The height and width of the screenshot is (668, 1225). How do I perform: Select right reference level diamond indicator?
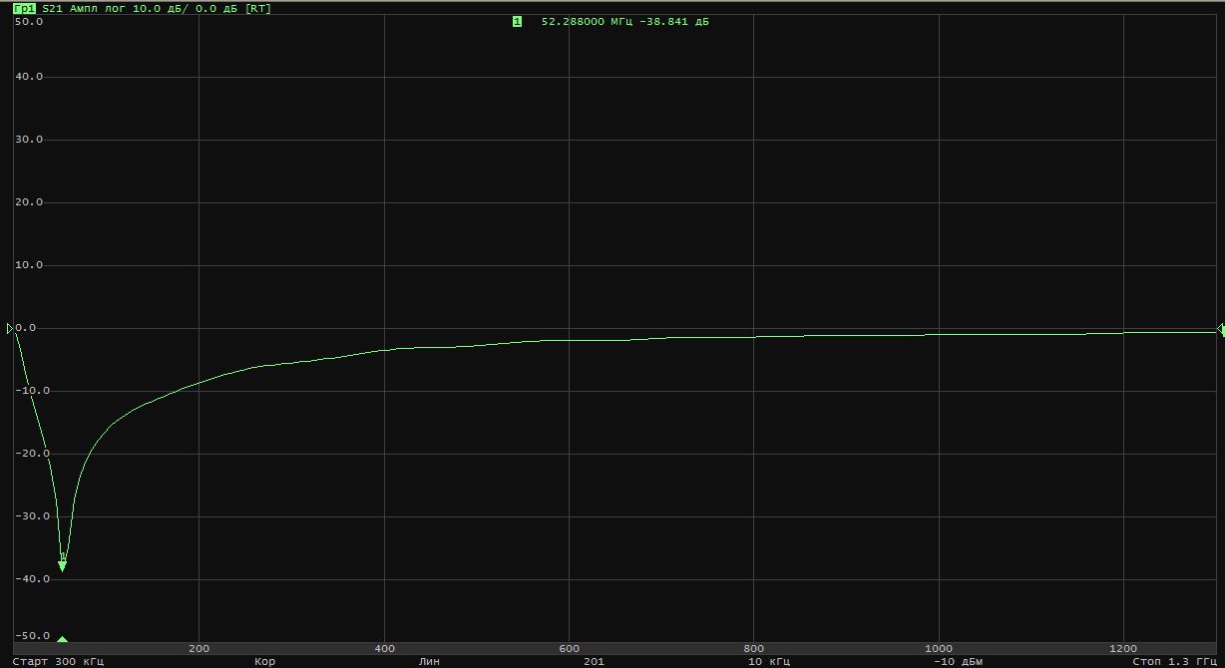pyautogui.click(x=1221, y=329)
